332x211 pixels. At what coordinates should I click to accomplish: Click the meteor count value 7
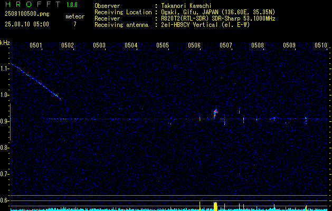[x=75, y=24]
